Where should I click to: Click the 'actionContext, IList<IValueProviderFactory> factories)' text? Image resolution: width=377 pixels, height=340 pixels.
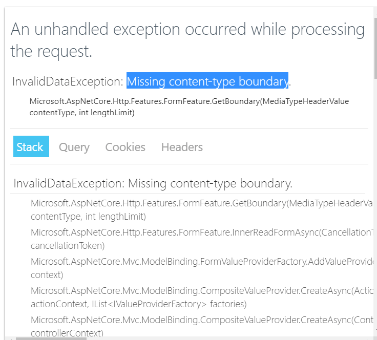tap(138, 304)
